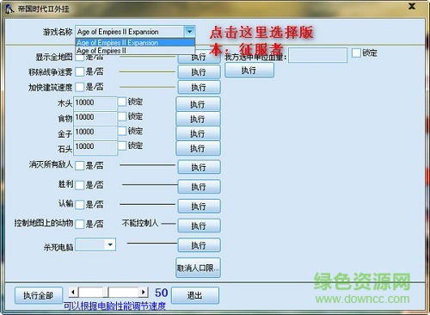Image resolution: width=430 pixels, height=315 pixels.
Task: Click the 取消人口限 button
Action: click(198, 268)
